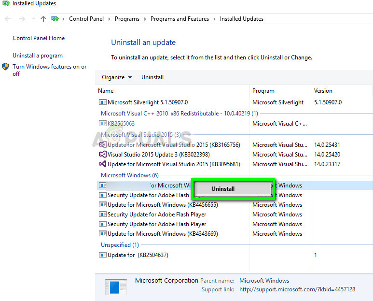Click icon of KB4343669 update row
Screen dimensions: 373x301
(x=102, y=234)
